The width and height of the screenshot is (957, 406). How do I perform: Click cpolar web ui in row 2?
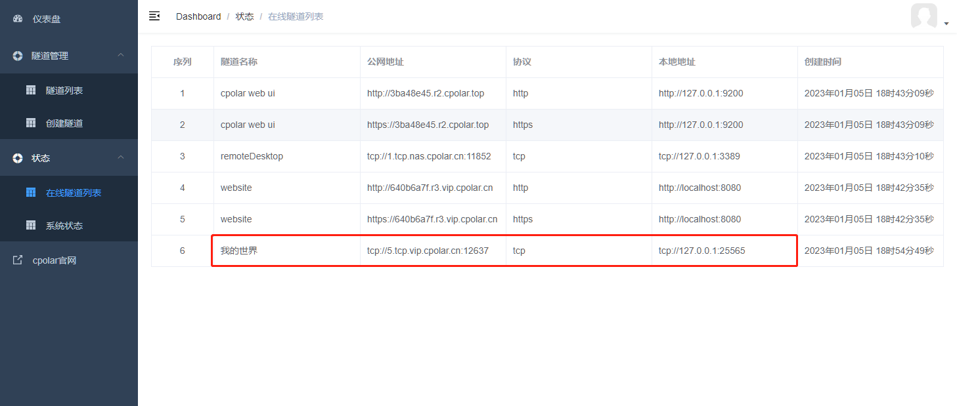248,125
